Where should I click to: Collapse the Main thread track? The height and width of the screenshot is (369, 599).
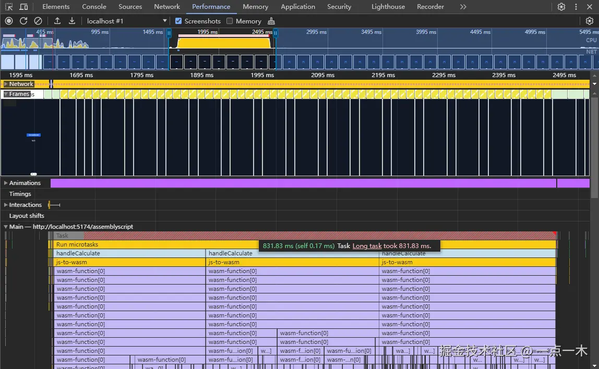(x=6, y=227)
